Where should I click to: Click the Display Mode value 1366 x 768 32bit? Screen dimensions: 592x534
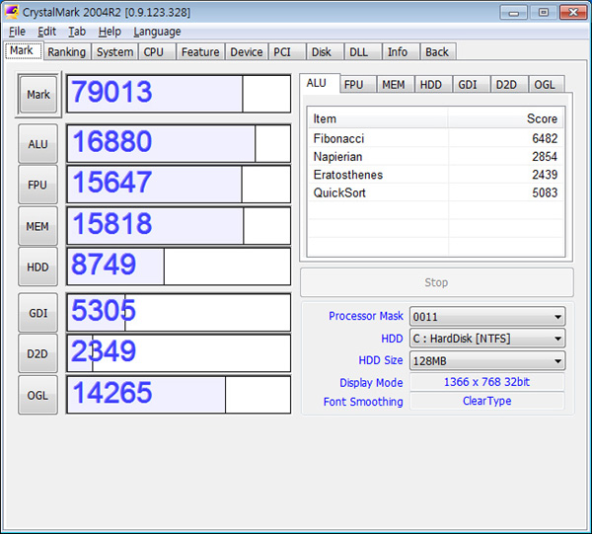[x=487, y=382]
